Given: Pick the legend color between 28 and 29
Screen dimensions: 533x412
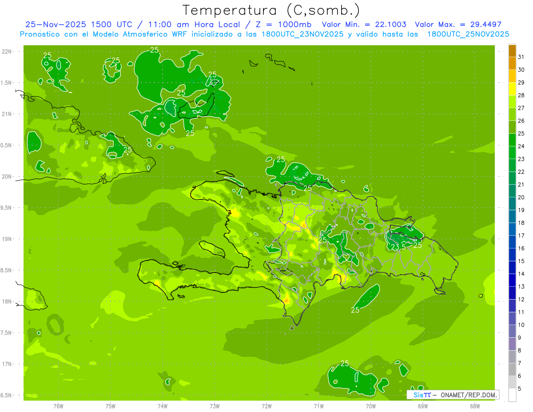Looking at the screenshot, I should coord(512,89).
